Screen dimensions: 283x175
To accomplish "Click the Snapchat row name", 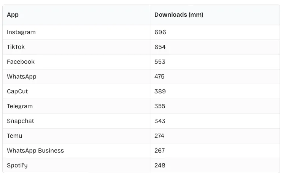I will pos(21,121).
